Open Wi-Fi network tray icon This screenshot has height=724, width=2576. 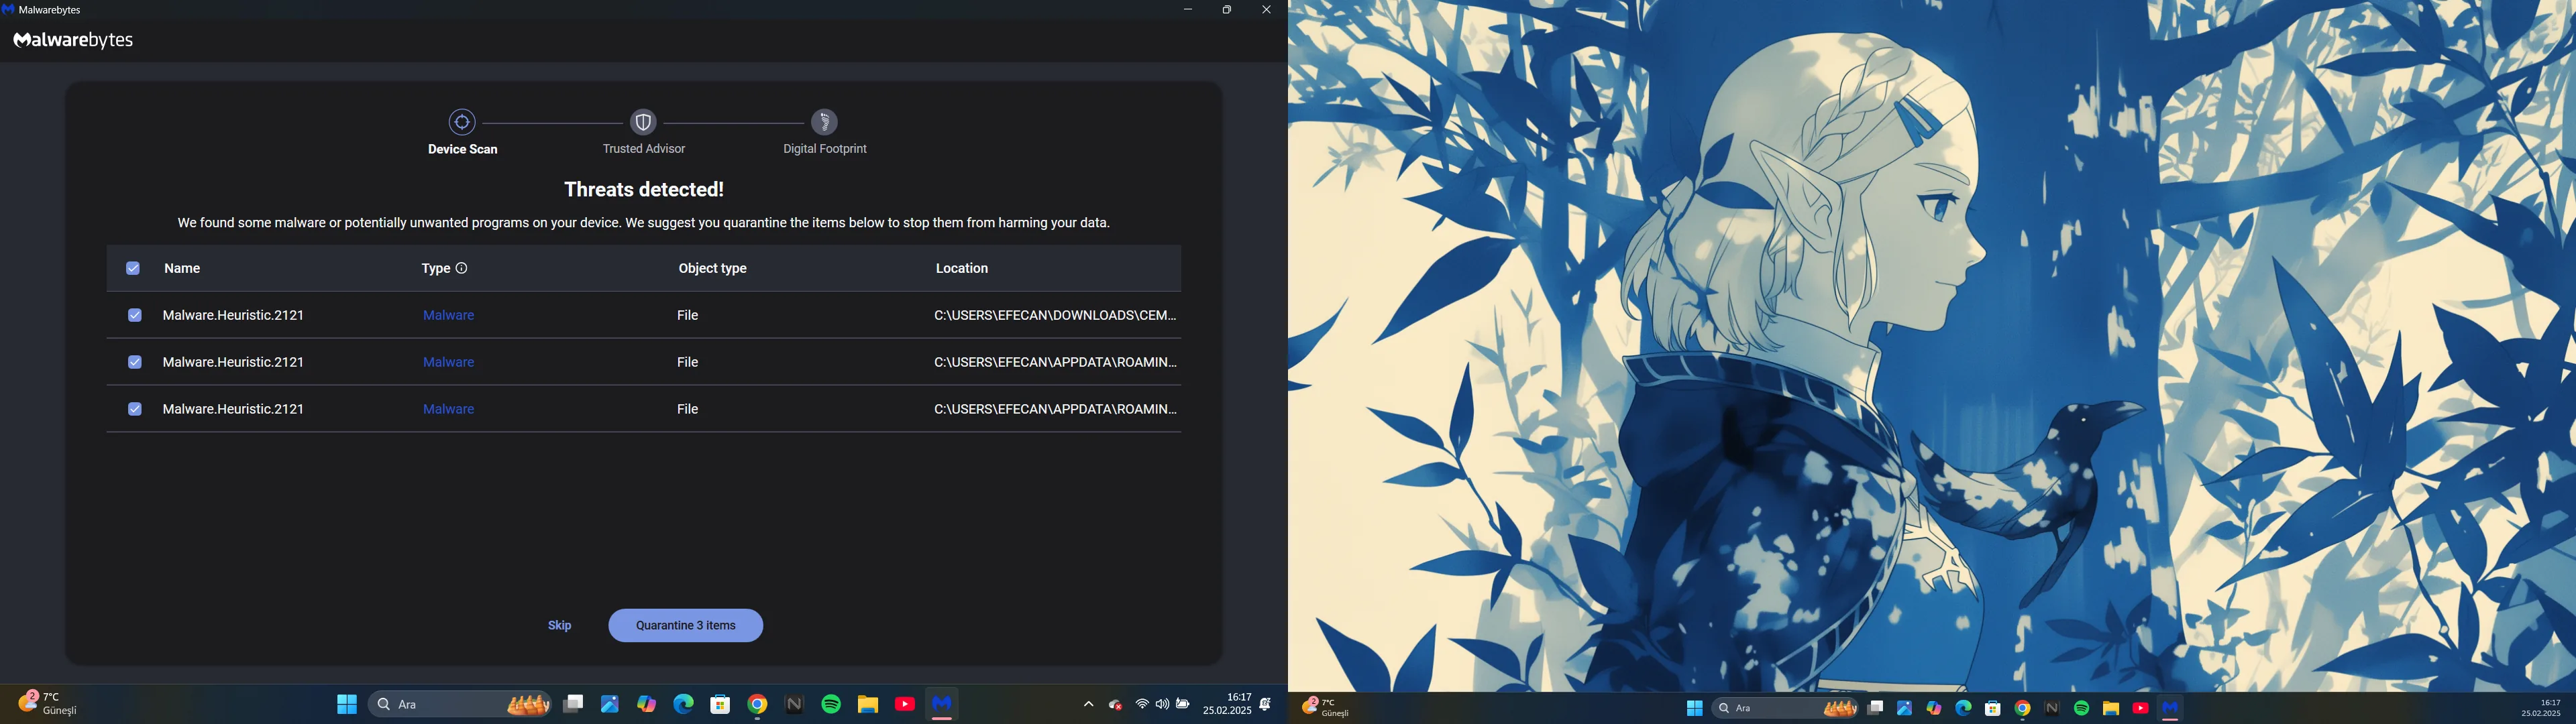[1142, 705]
